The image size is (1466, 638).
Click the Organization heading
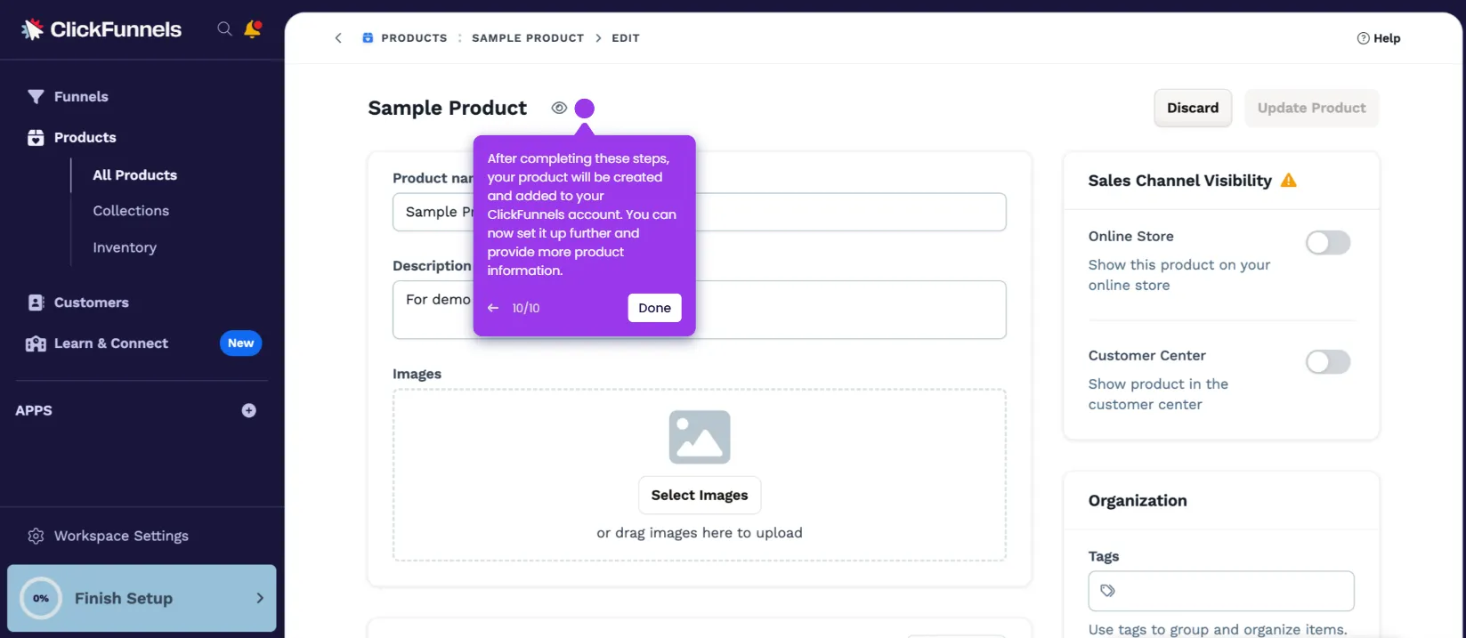click(1138, 500)
